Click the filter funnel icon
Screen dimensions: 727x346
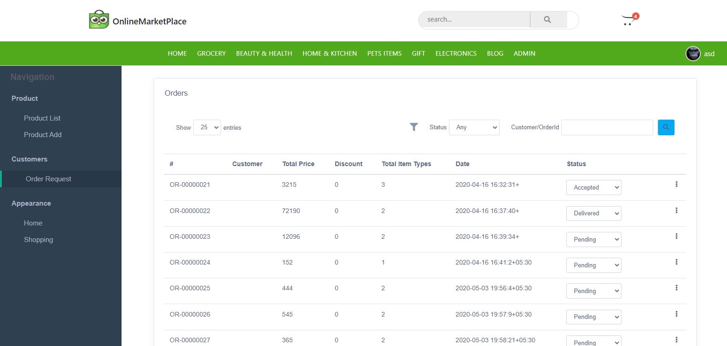click(414, 127)
